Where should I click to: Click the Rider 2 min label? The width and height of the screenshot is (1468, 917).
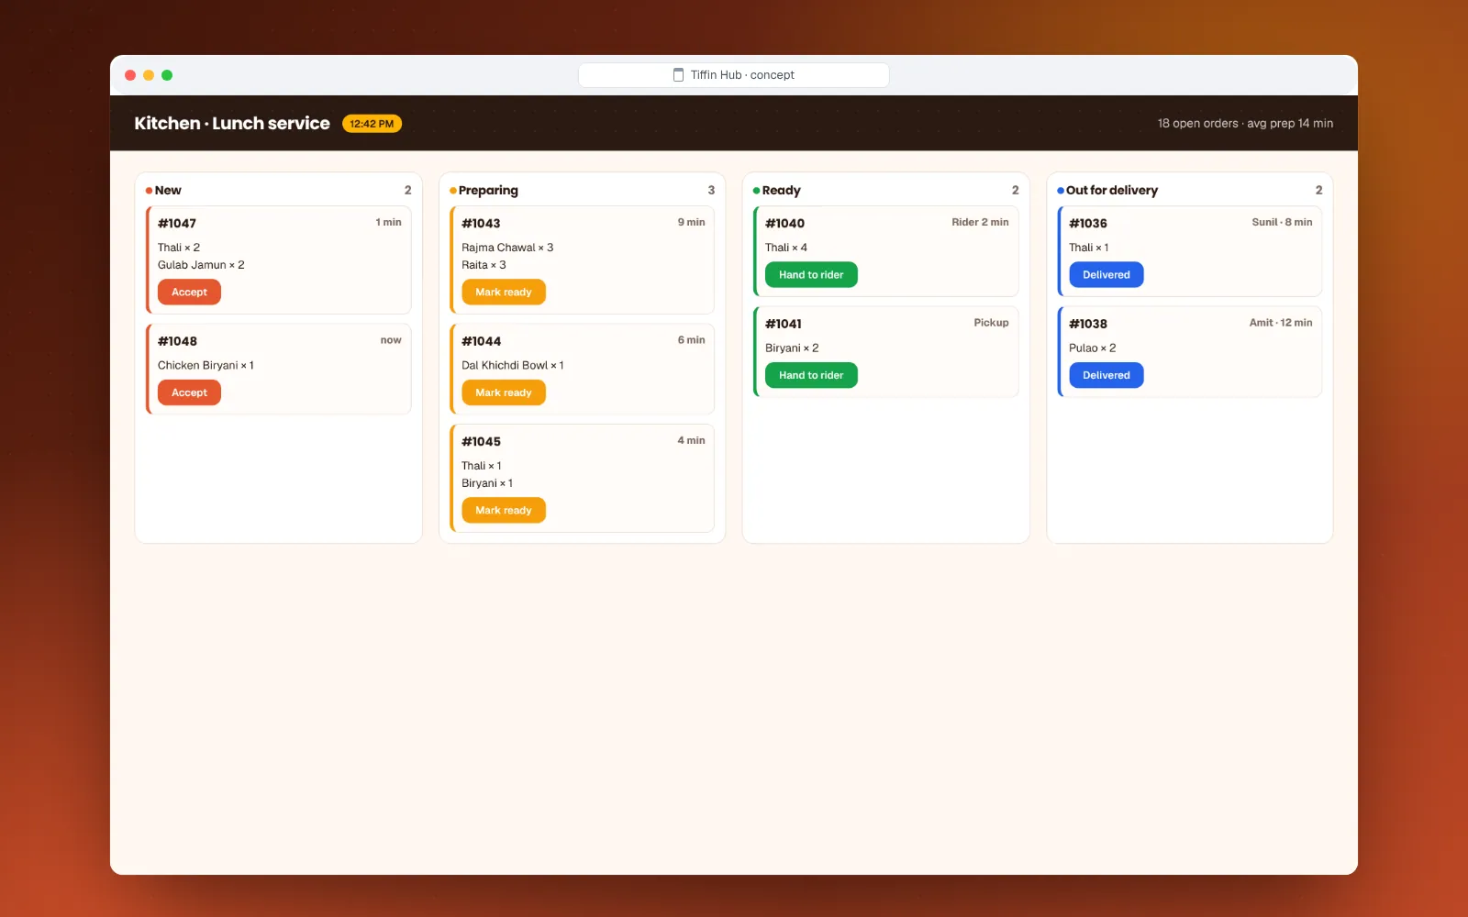pyautogui.click(x=980, y=223)
